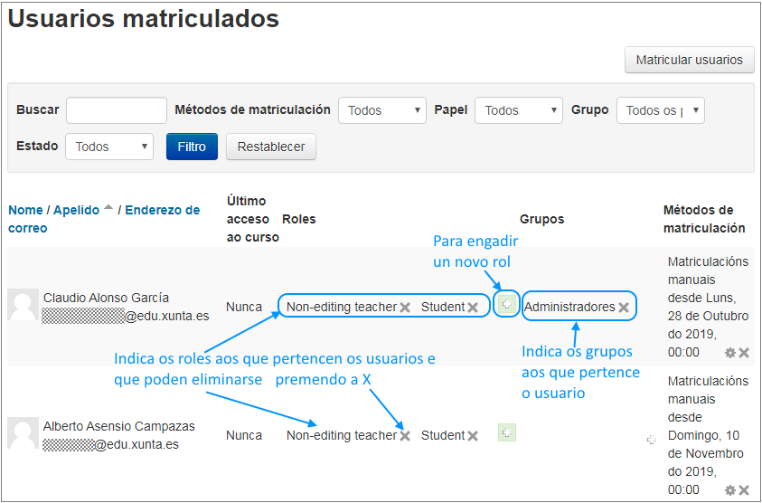This screenshot has height=503, width=762.
Task: Toggle ascending sort arrow next to Apelido
Action: [x=108, y=207]
